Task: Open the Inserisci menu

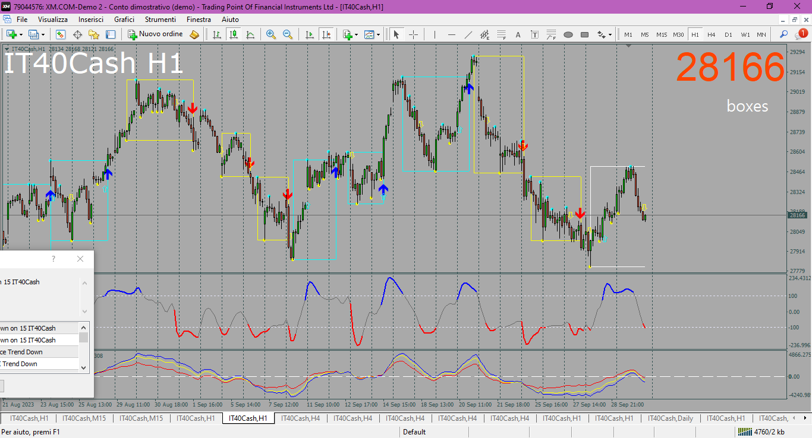Action: pos(90,20)
